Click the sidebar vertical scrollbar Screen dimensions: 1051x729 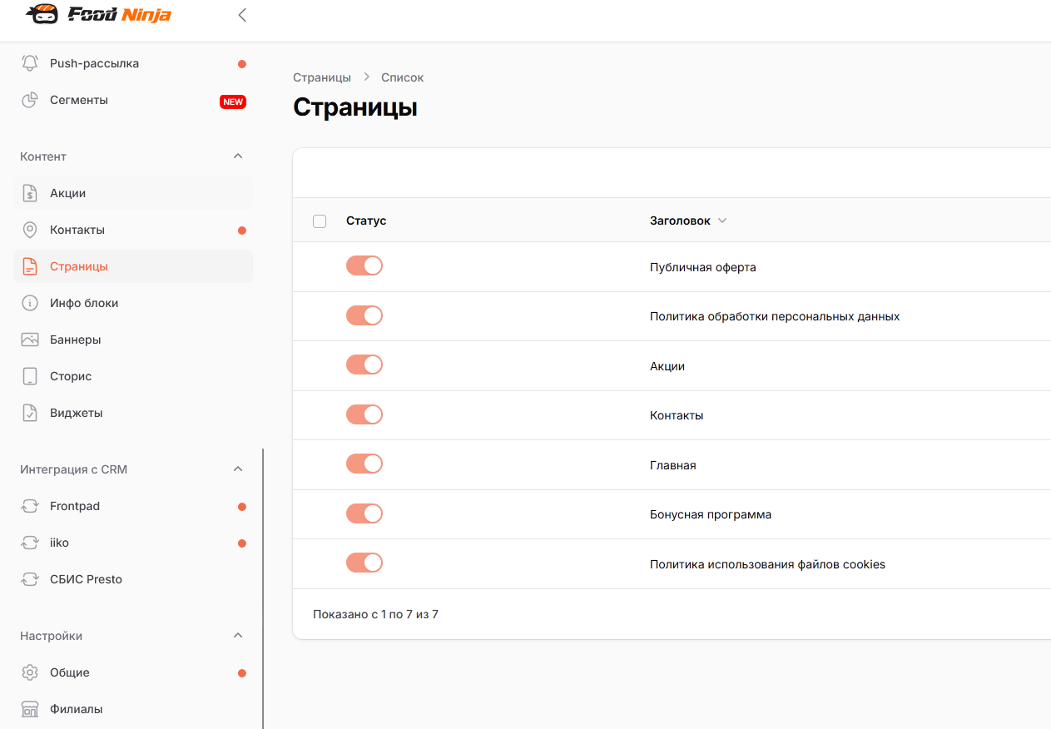click(x=263, y=589)
